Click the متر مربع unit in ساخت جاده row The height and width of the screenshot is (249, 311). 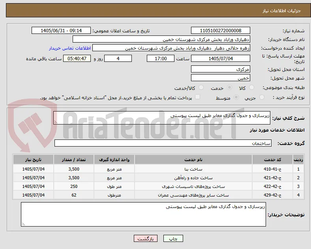[114, 178]
